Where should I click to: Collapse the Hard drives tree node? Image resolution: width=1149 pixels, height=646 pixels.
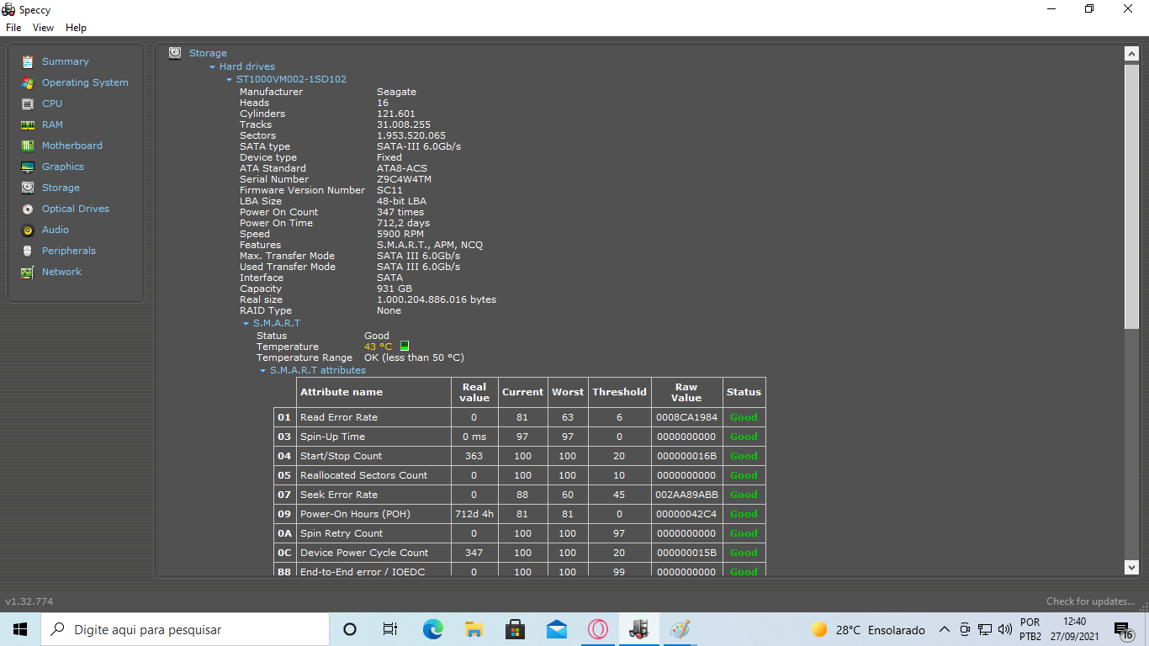(x=213, y=66)
